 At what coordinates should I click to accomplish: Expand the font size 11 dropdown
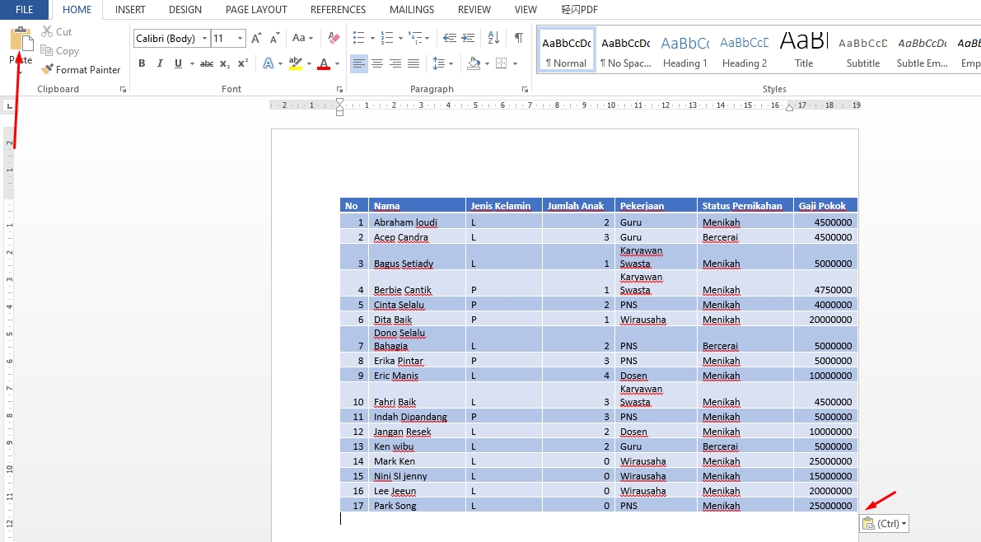(x=240, y=39)
